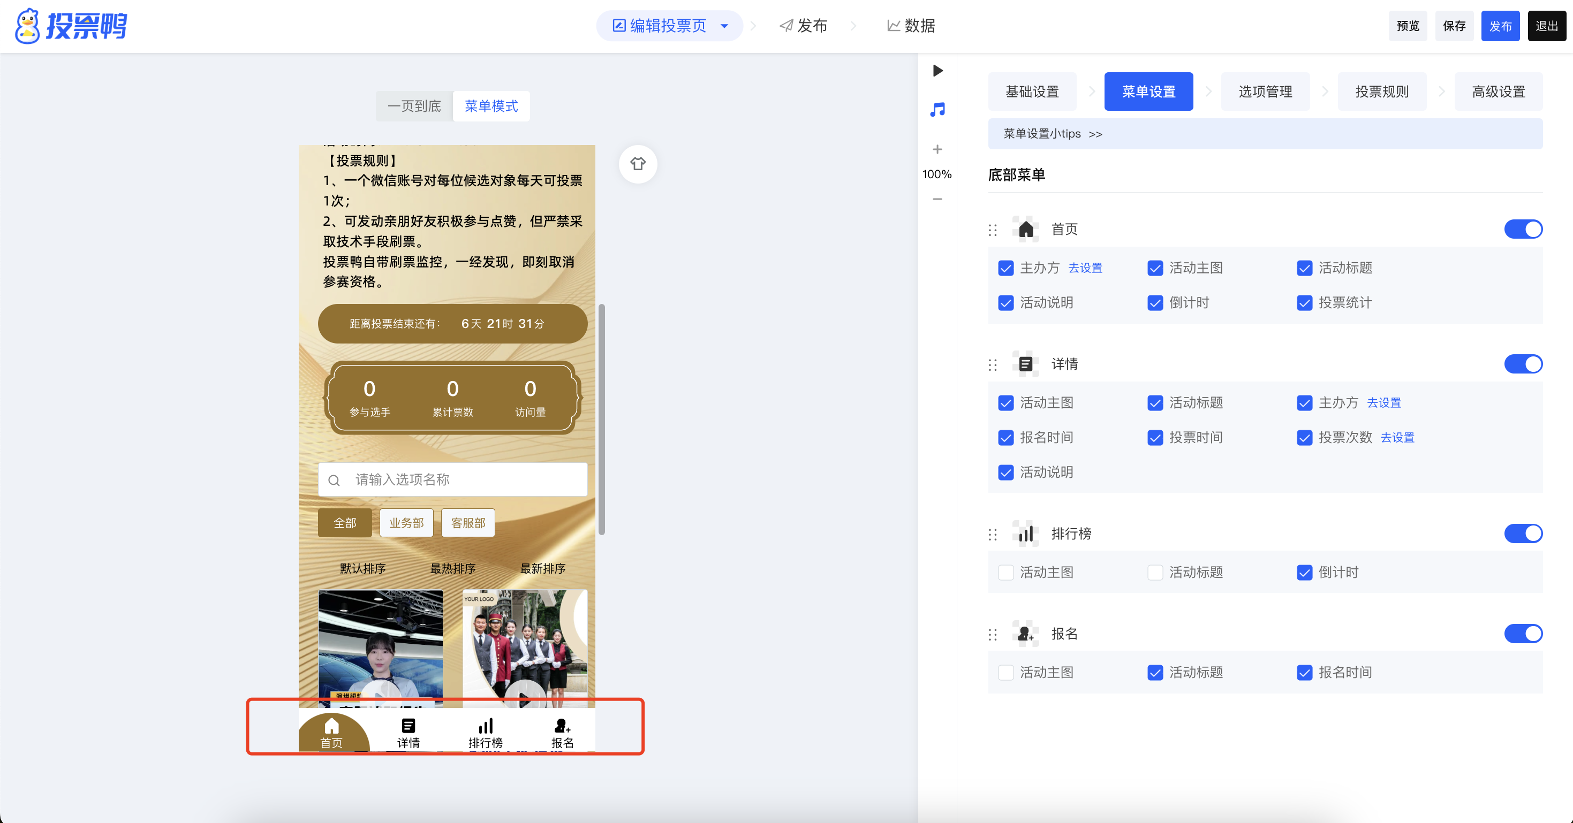Click the music note icon
Viewport: 1573px width, 823px height.
(937, 110)
